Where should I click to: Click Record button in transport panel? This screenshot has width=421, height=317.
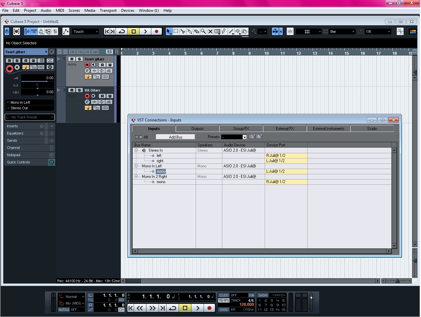pyautogui.click(x=210, y=308)
